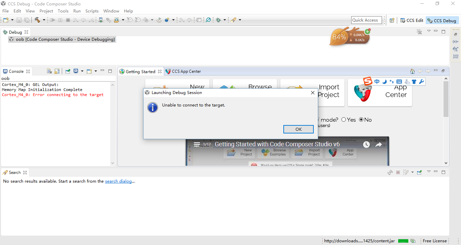Select the oob Device Debugging tree entry
Image resolution: width=461 pixels, height=245 pixels.
point(62,39)
